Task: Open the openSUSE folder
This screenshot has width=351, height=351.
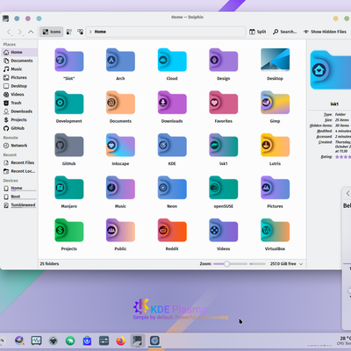Action: 224,188
